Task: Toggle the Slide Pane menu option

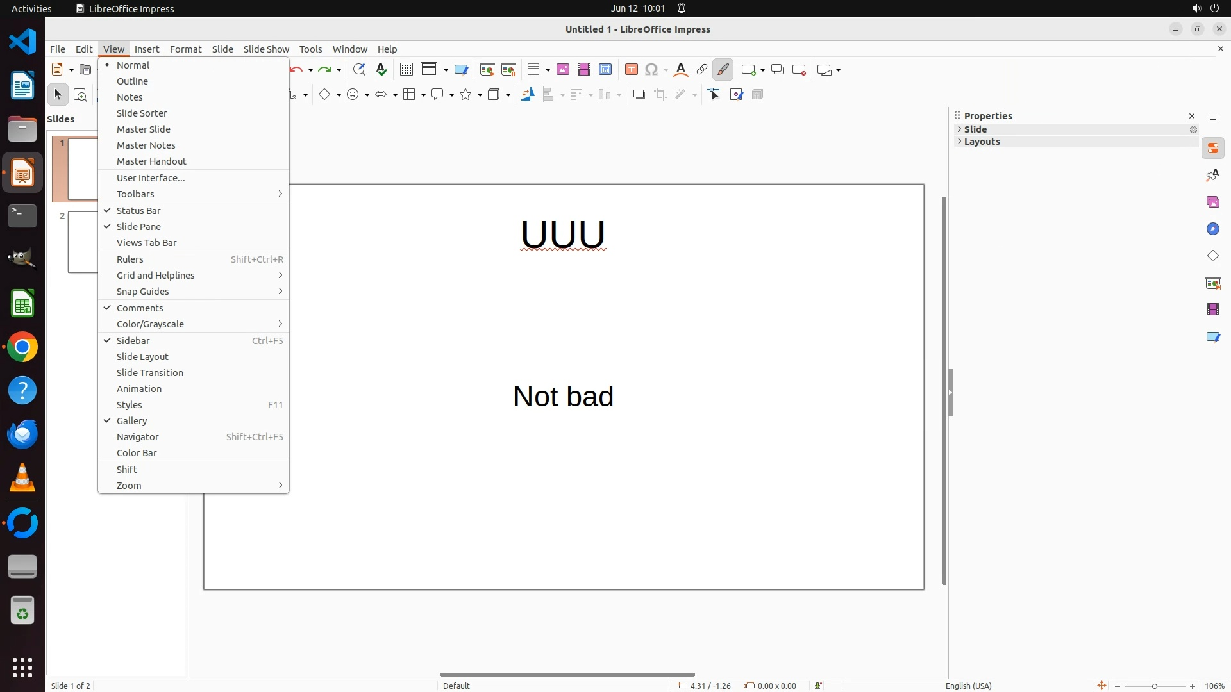Action: tap(138, 227)
